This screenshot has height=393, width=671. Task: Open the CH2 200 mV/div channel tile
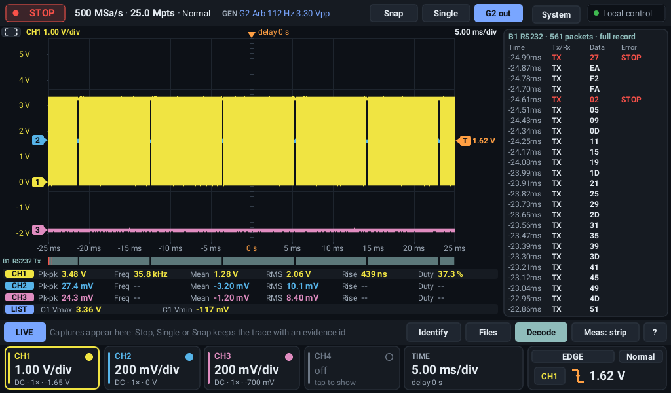[152, 368]
